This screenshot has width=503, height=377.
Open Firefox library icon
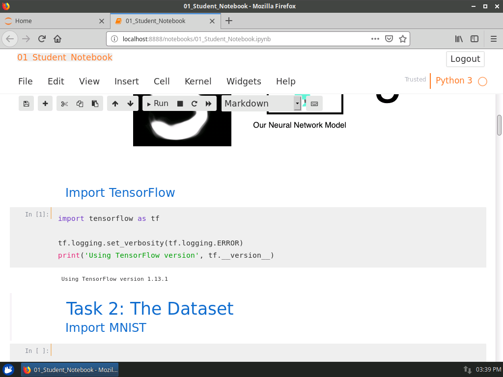coord(459,39)
